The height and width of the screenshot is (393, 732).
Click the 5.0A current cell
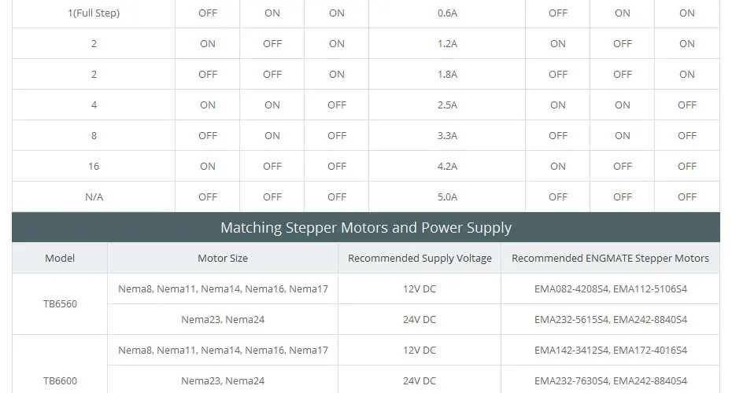(x=447, y=196)
